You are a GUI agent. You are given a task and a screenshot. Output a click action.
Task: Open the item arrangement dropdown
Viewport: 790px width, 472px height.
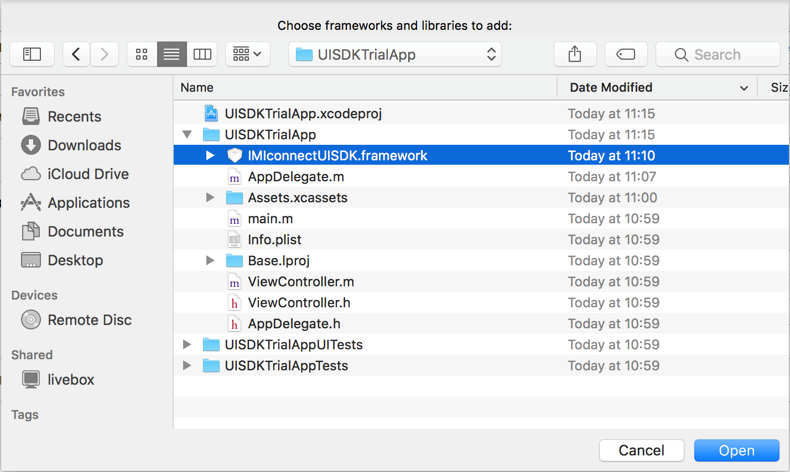point(248,54)
